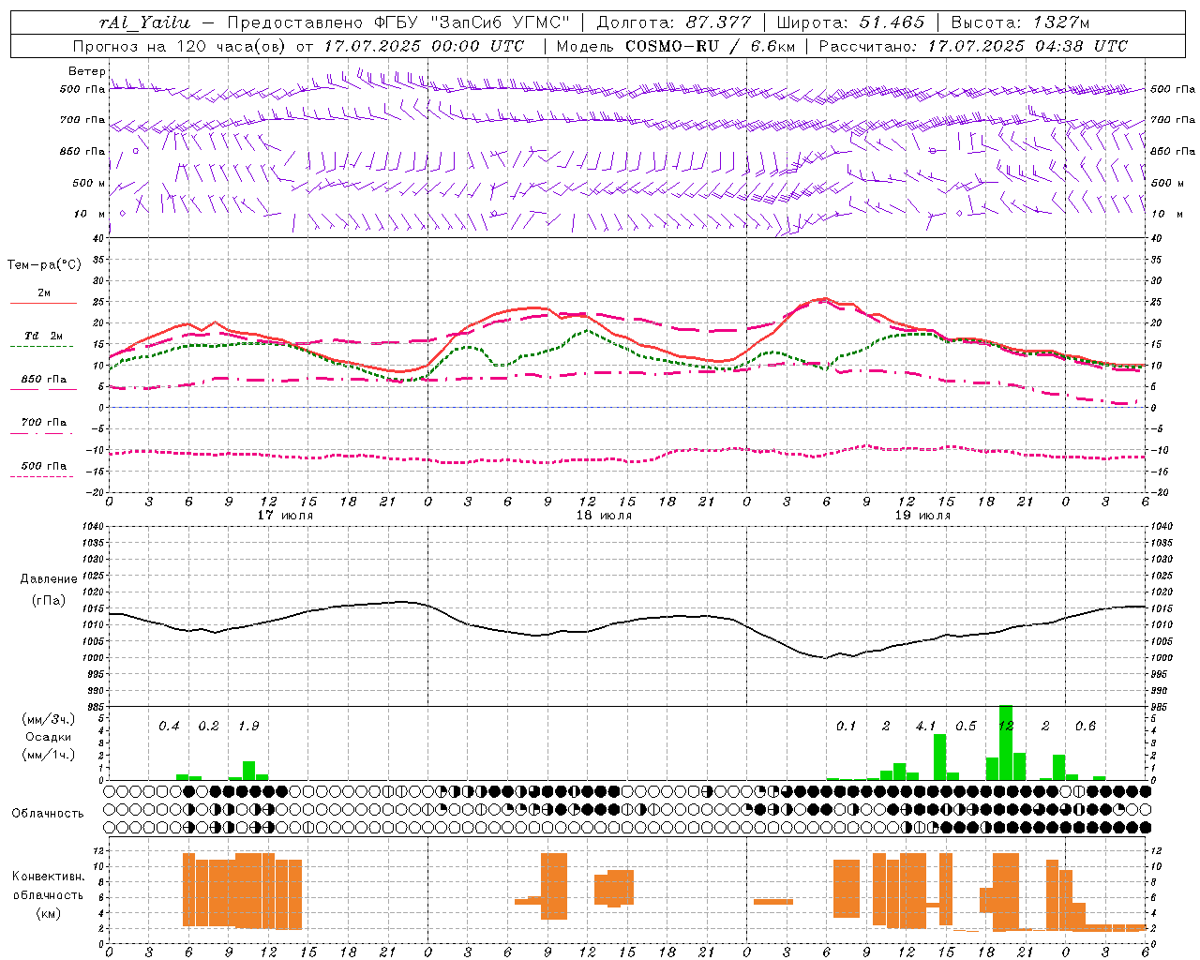Click the Ветер panel label
Screen dimensions: 1200x960
[87, 71]
